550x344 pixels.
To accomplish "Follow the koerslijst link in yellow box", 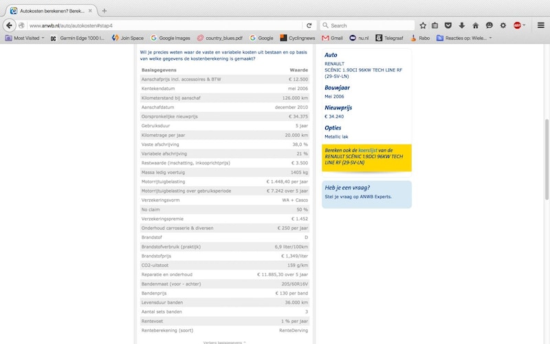I will coord(368,150).
